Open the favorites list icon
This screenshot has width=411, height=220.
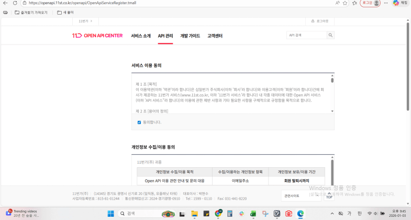pyautogui.click(x=354, y=3)
